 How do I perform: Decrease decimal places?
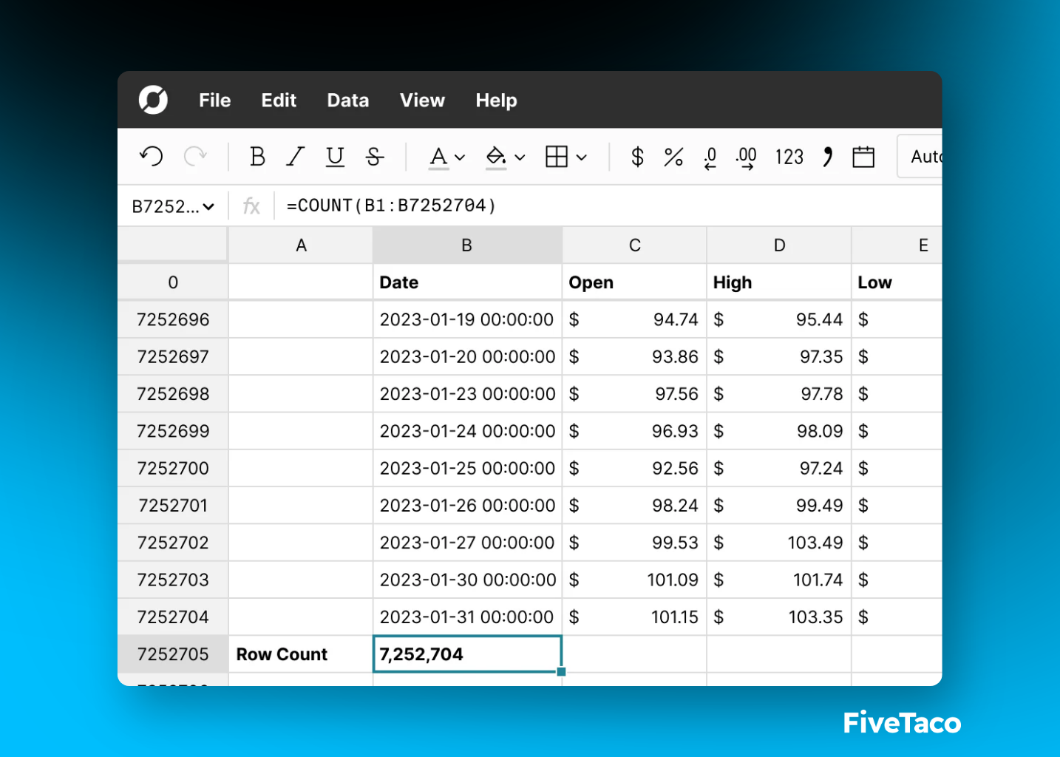click(x=710, y=157)
